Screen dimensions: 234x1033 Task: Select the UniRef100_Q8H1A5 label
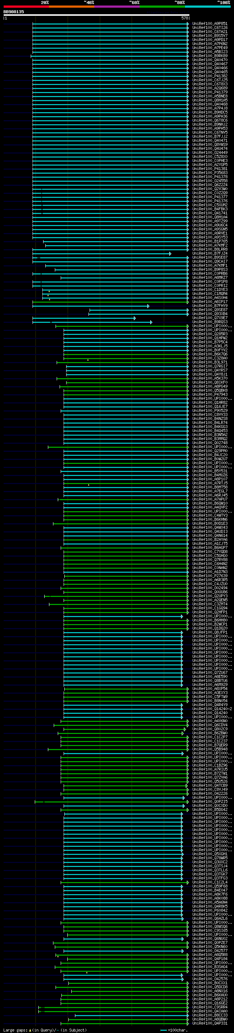coord(210,100)
